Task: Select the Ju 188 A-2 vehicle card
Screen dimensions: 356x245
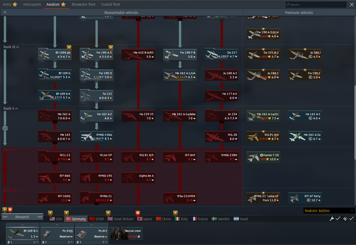Action: (222, 75)
